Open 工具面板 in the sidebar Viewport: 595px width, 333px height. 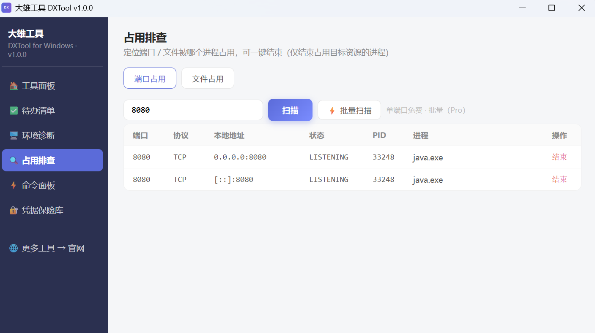tap(52, 86)
